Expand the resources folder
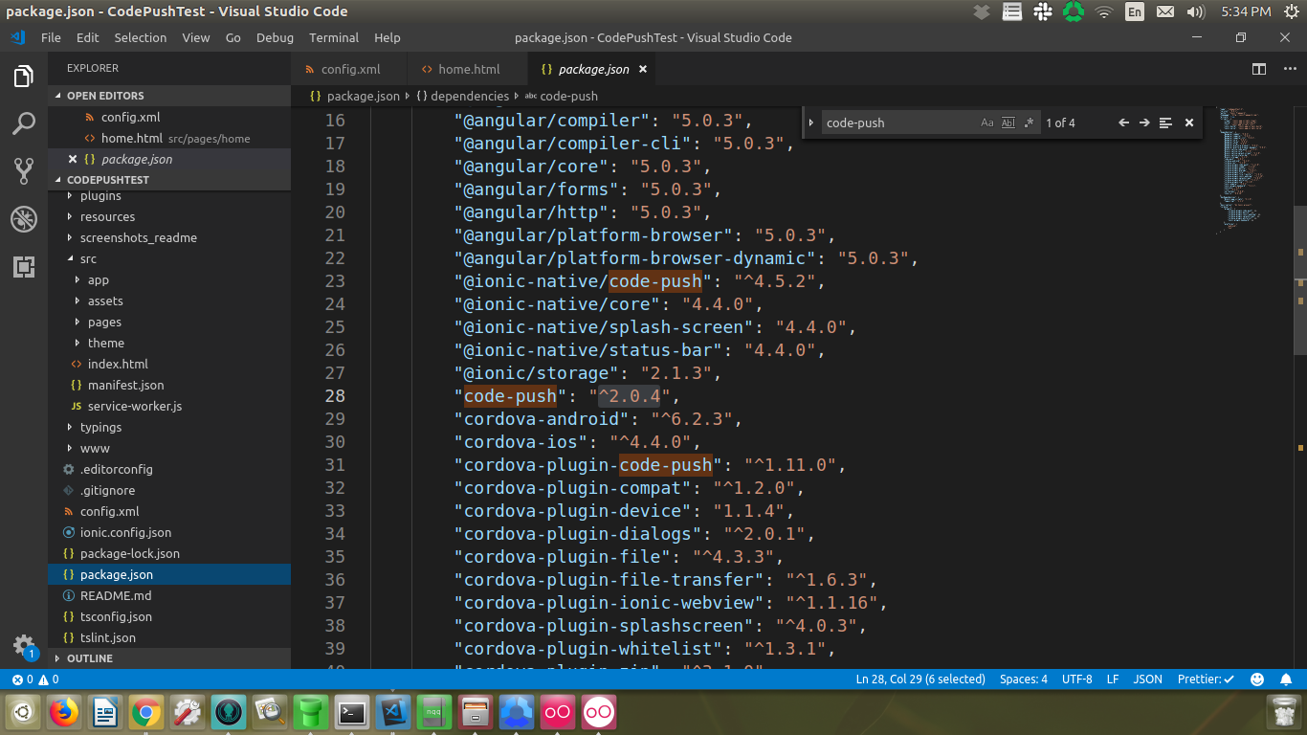This screenshot has height=735, width=1307. click(x=169, y=216)
